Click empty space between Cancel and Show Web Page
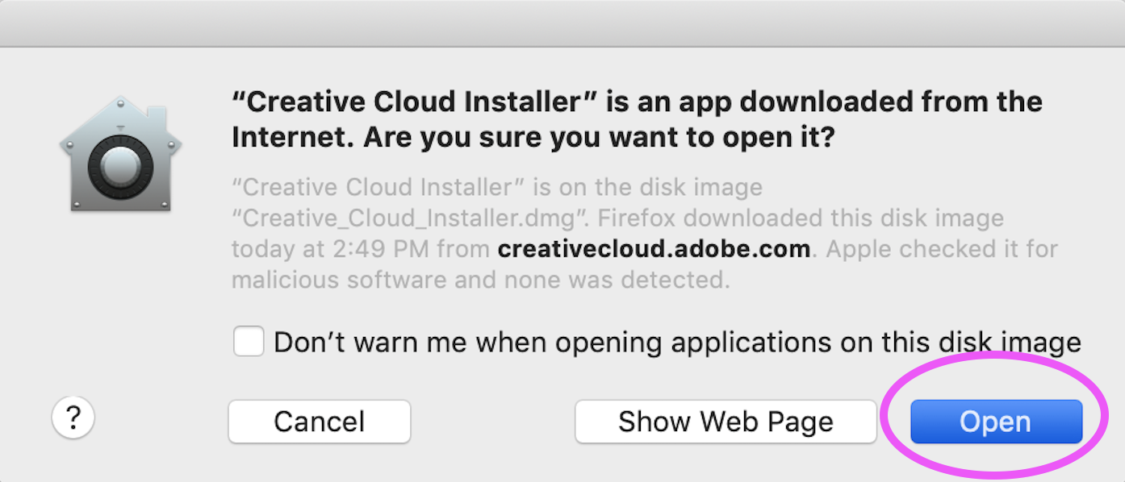1125x482 pixels. pos(492,422)
